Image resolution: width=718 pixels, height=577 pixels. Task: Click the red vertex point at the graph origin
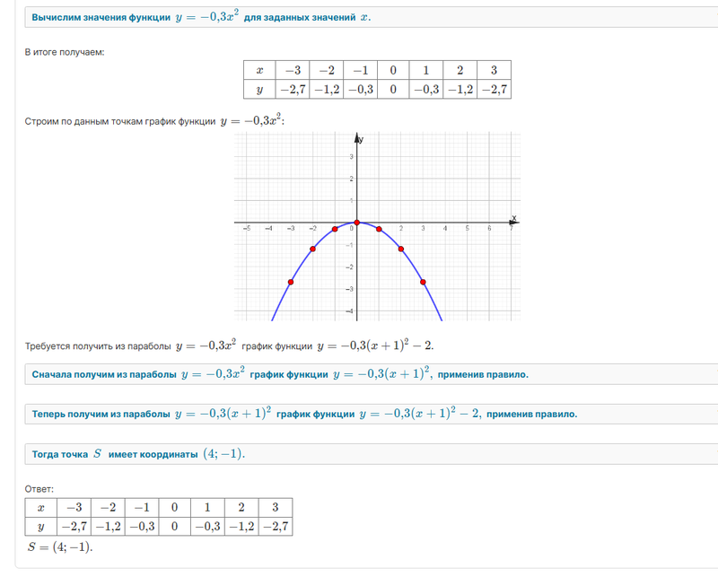356,223
